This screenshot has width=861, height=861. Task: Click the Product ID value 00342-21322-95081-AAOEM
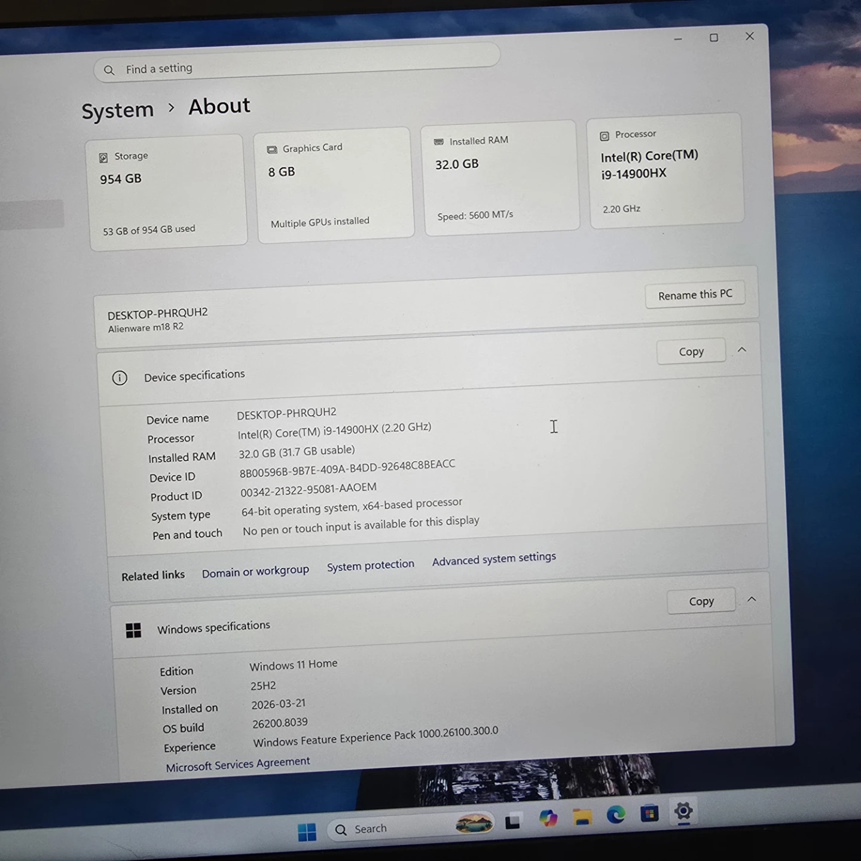coord(309,490)
